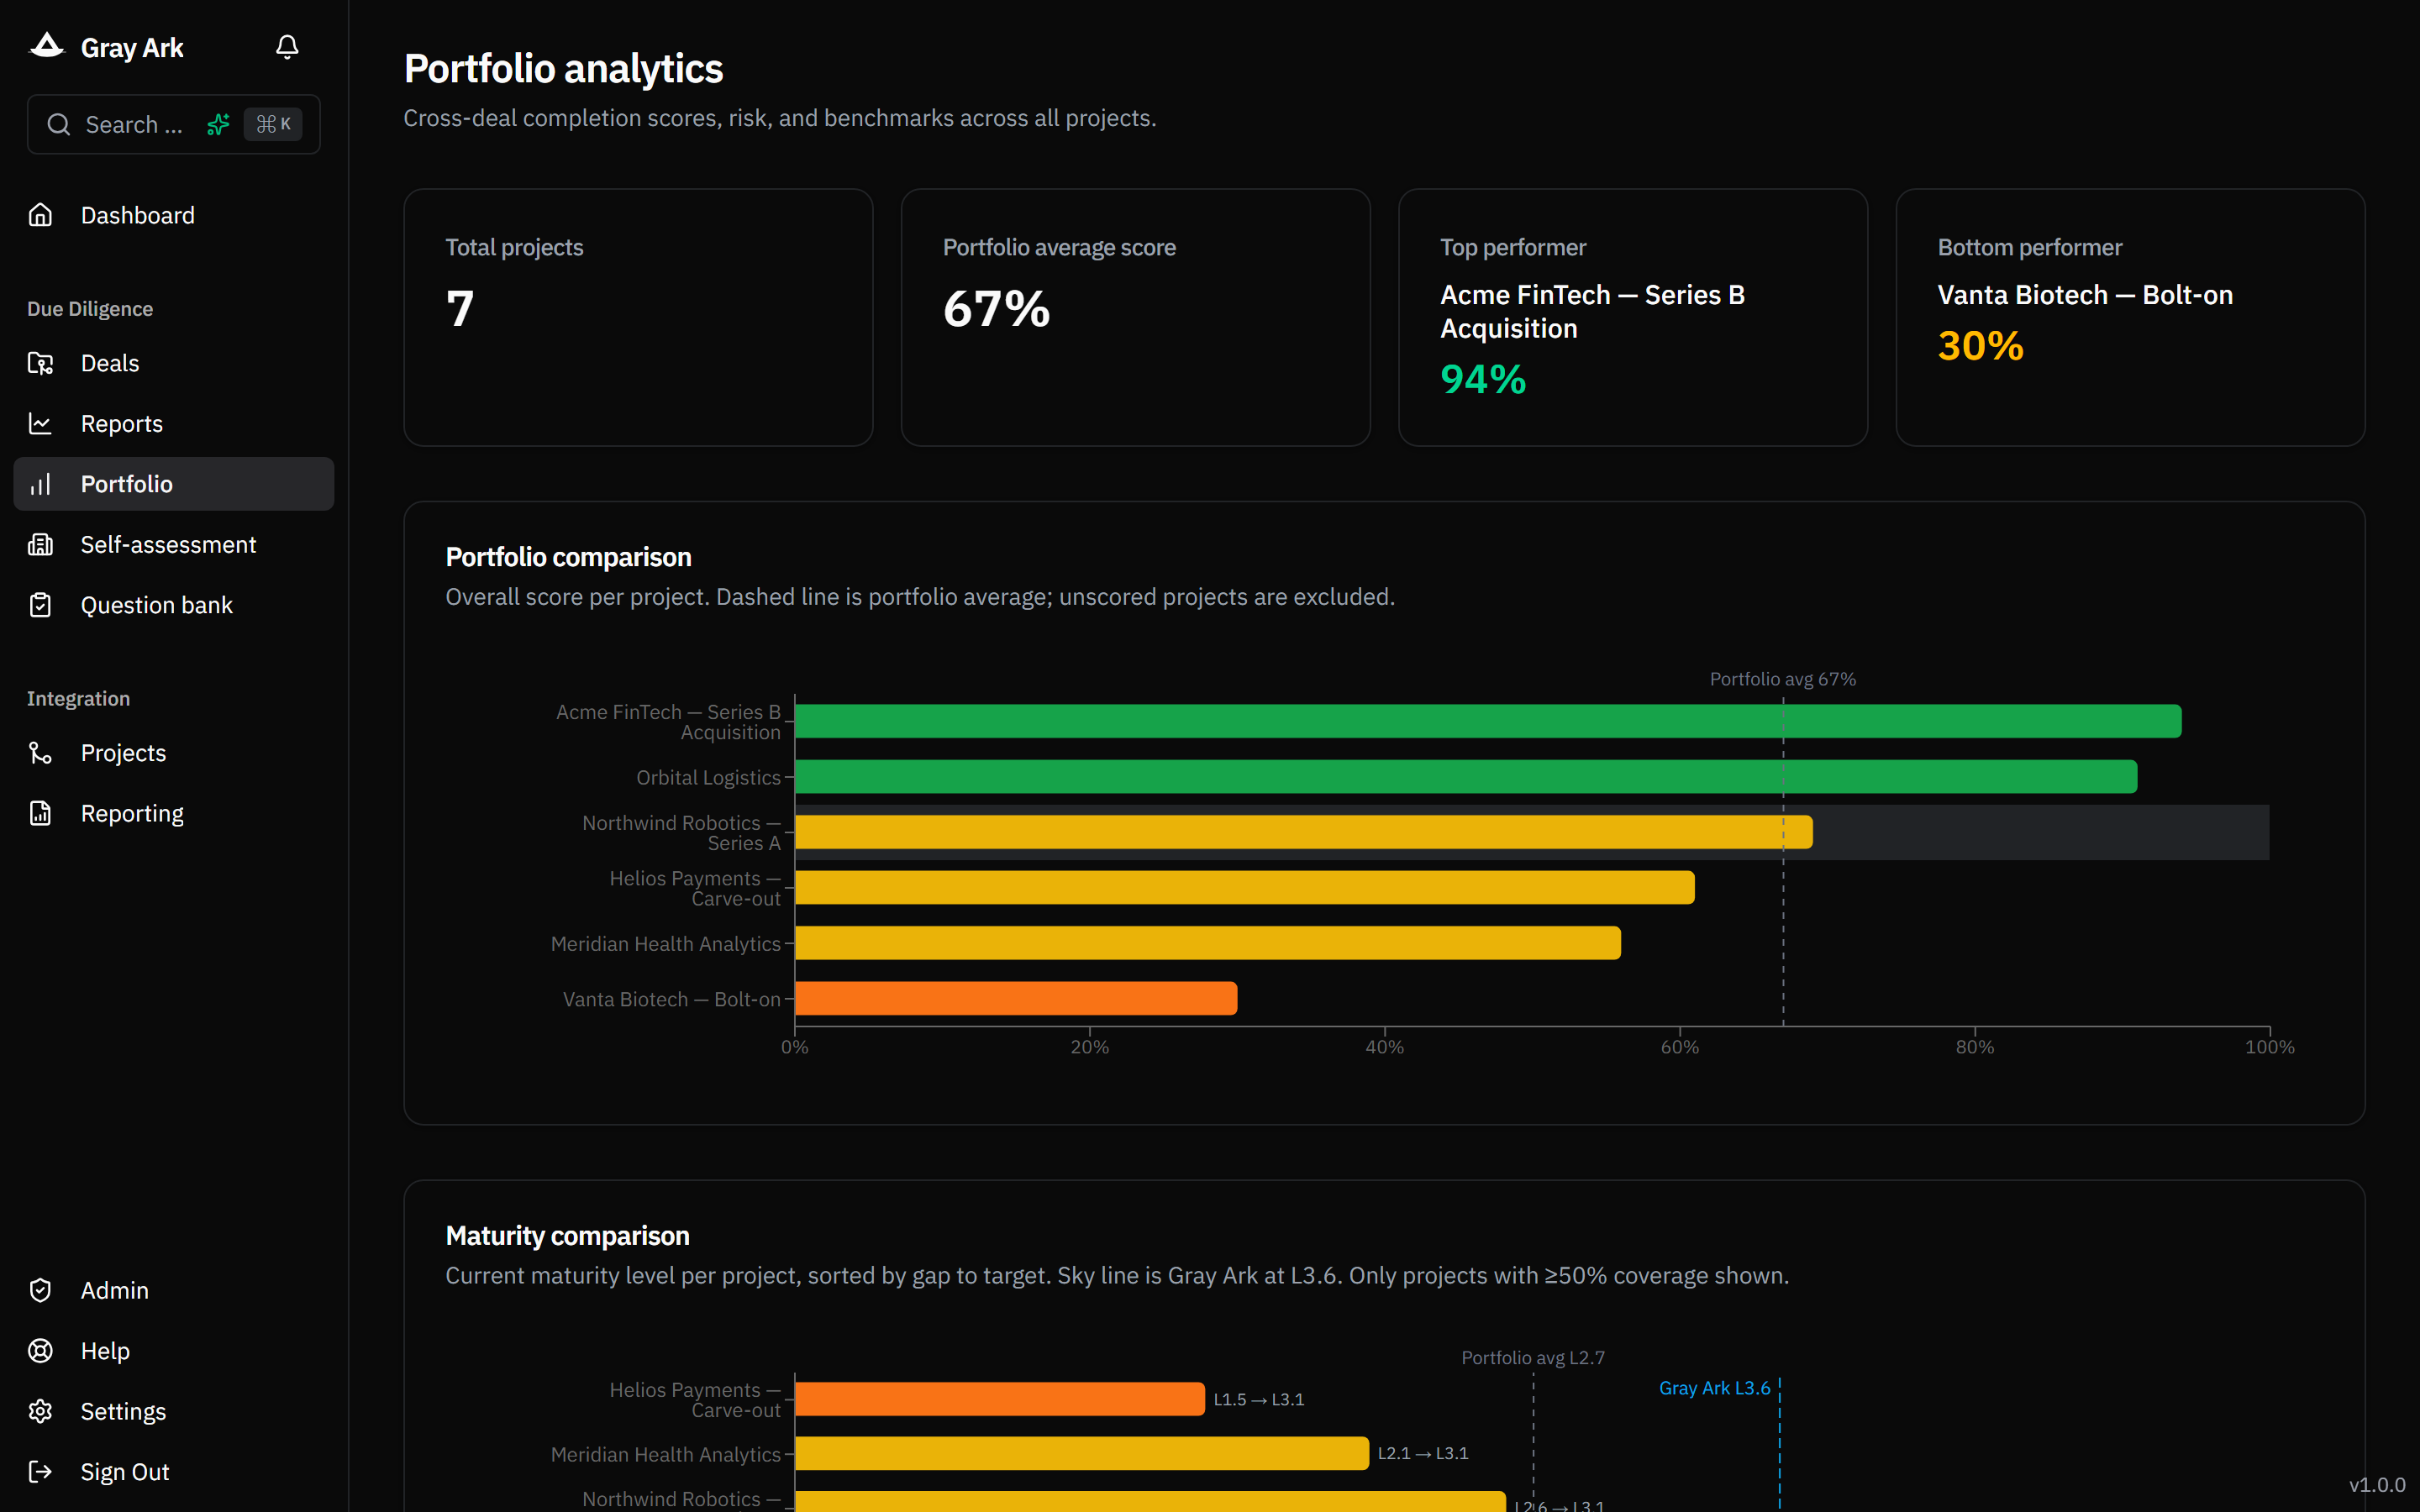Click the Projects branch icon
Viewport: 2420px width, 1512px height.
[40, 753]
